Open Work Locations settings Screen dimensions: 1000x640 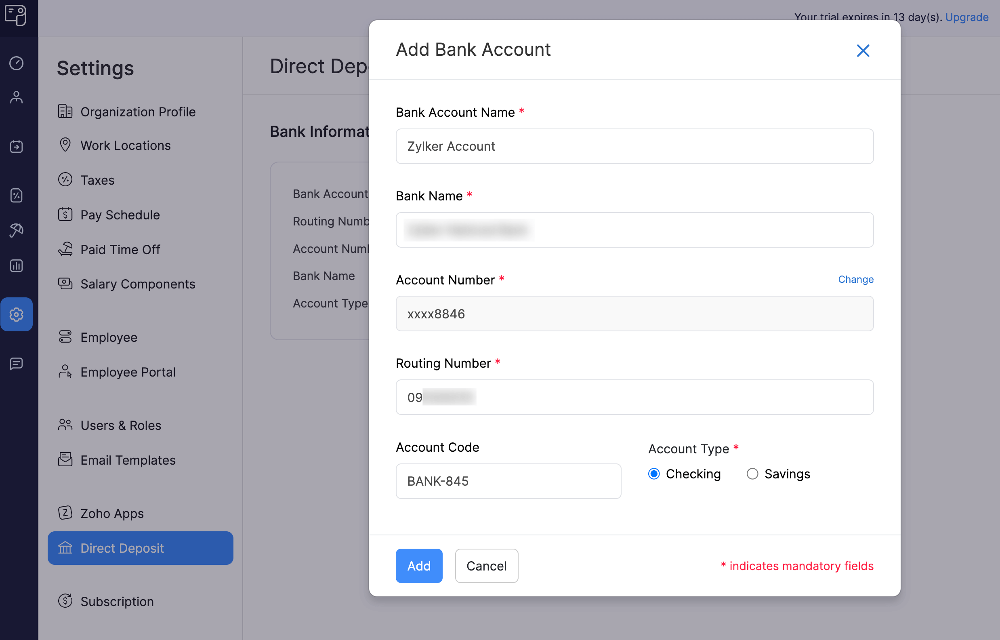[x=125, y=144]
